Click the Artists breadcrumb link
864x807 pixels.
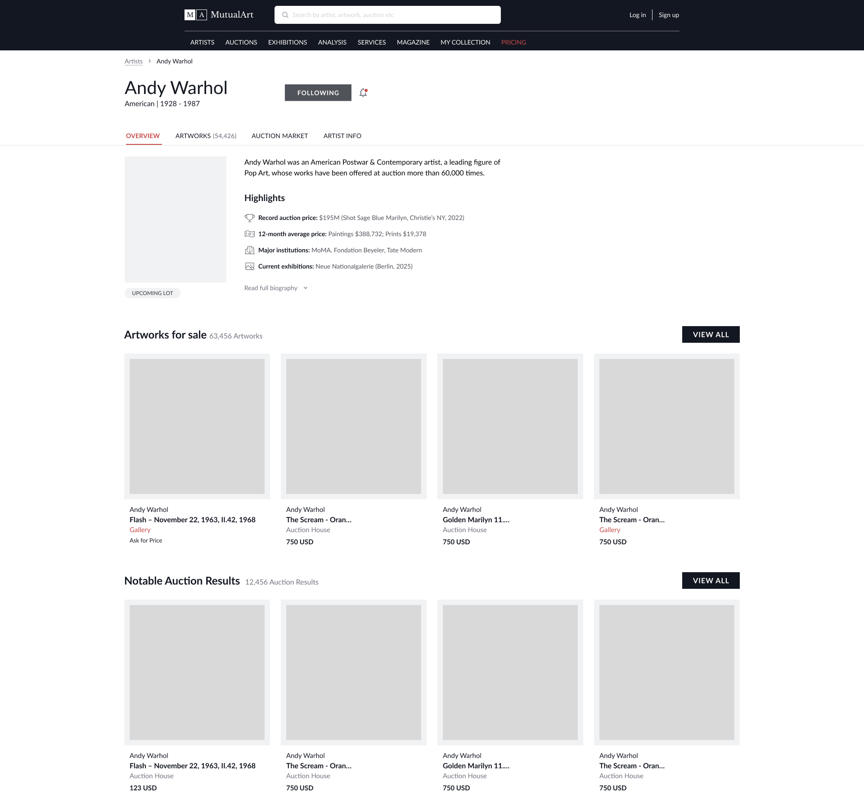click(134, 61)
